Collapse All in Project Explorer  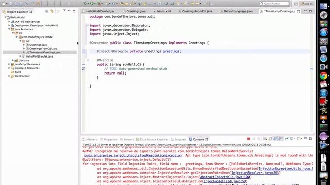(47, 11)
